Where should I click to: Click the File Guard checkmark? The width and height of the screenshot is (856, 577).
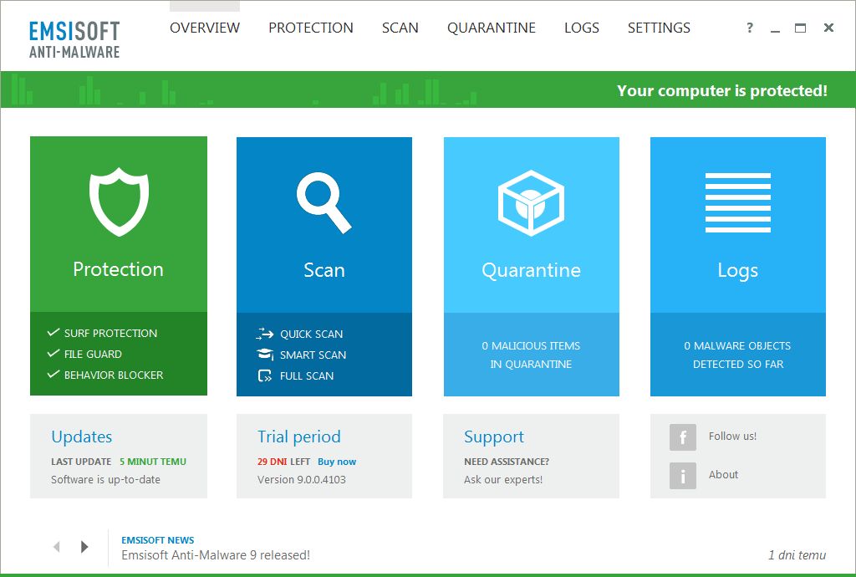tap(53, 353)
